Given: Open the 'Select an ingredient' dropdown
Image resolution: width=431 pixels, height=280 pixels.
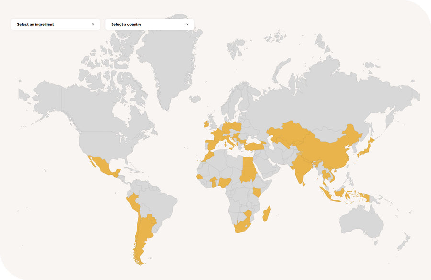Looking at the screenshot, I should point(55,24).
